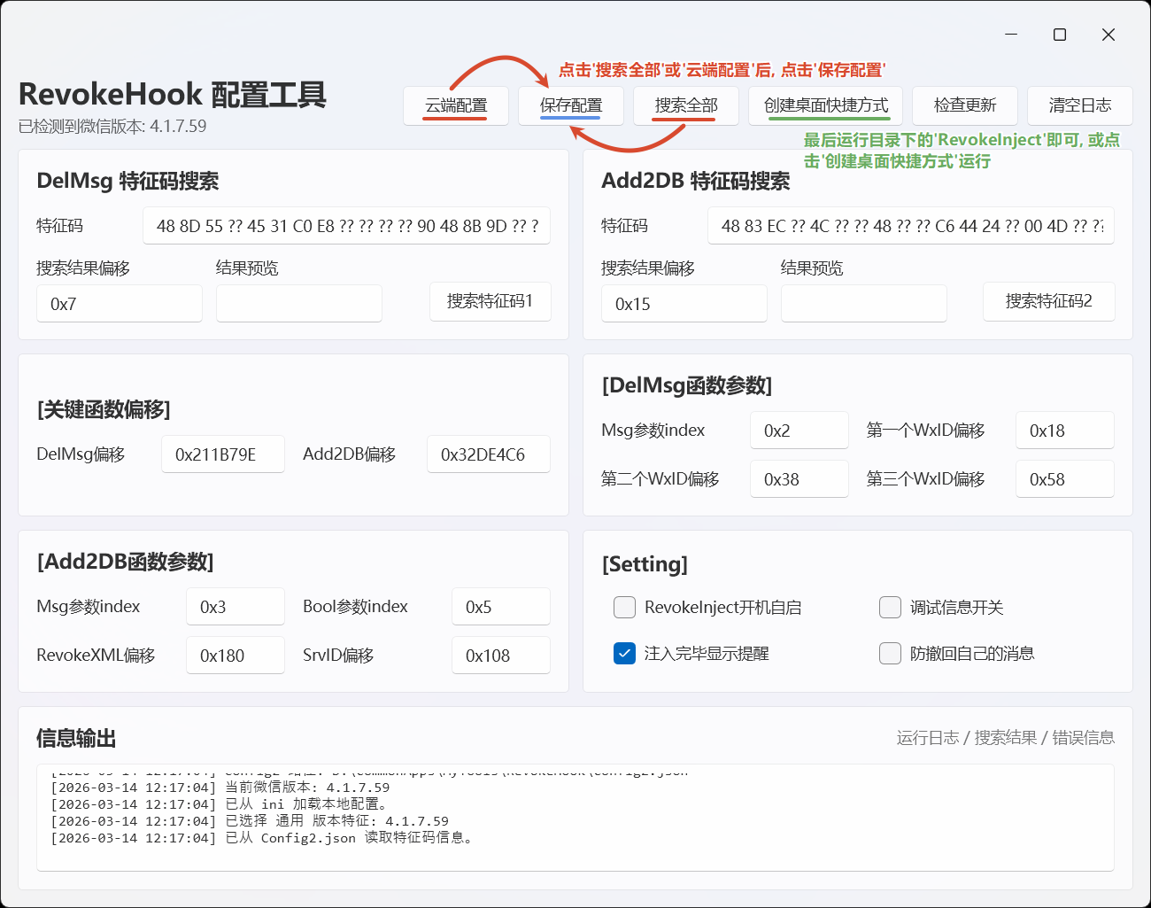Click SrvID偏移 field 0x108
This screenshot has width=1151, height=908.
click(501, 656)
